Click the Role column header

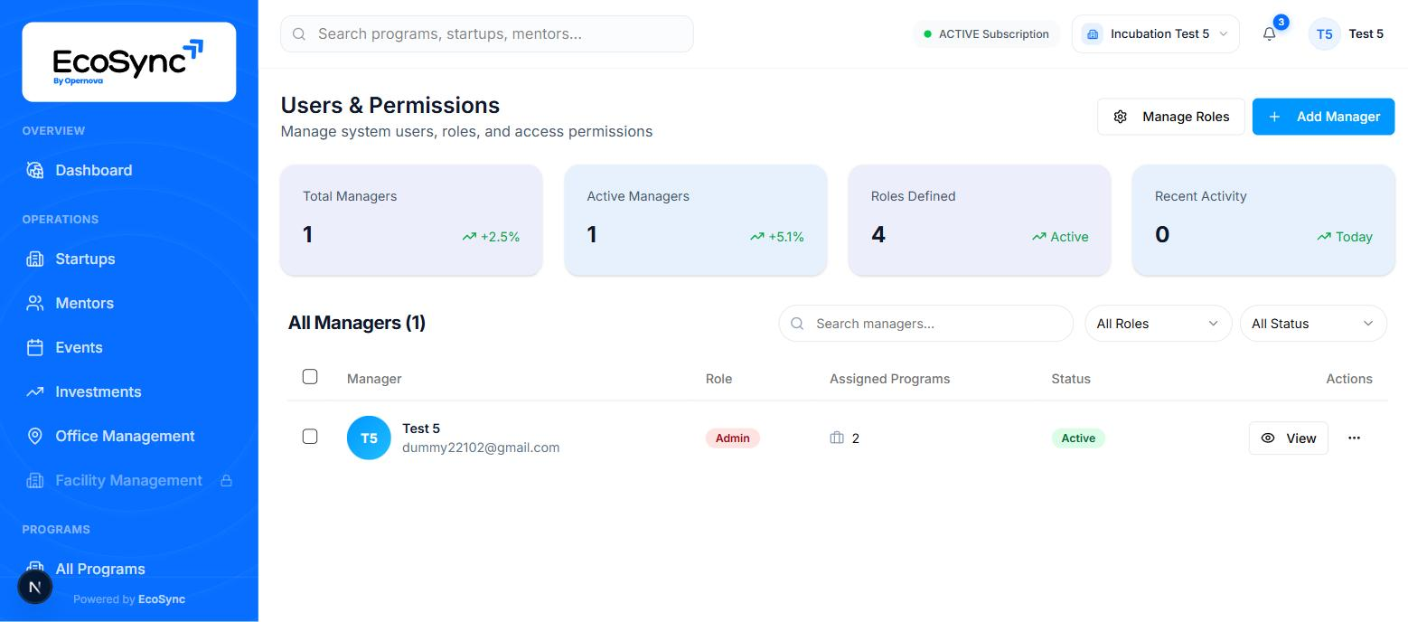tap(718, 379)
